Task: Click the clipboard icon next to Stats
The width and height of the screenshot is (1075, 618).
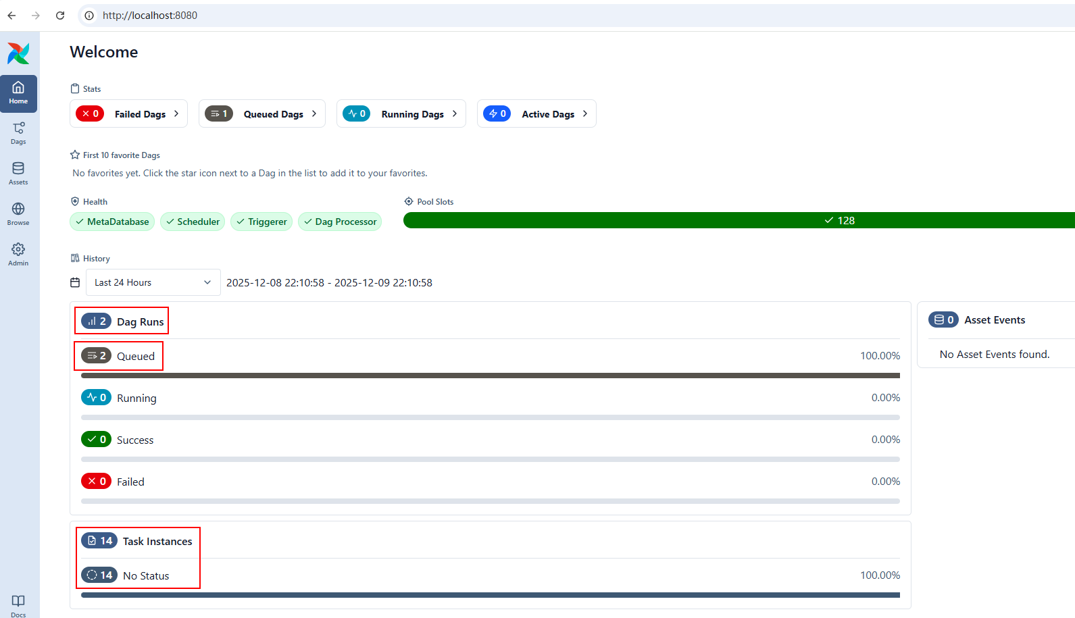Action: 75,88
